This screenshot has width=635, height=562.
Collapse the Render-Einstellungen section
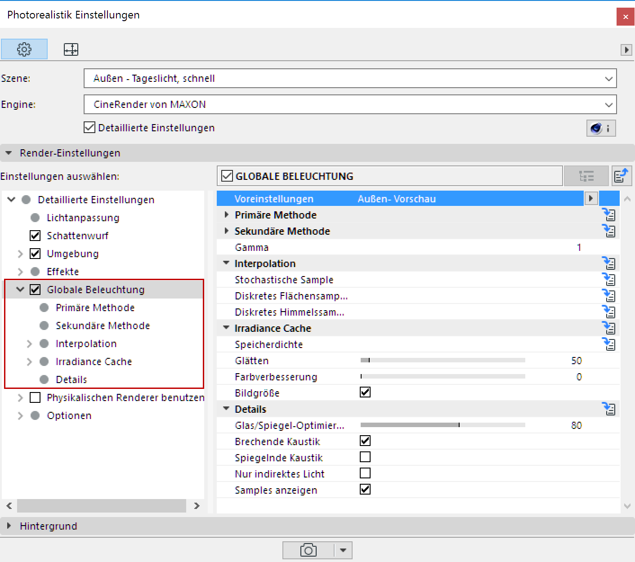coord(9,153)
